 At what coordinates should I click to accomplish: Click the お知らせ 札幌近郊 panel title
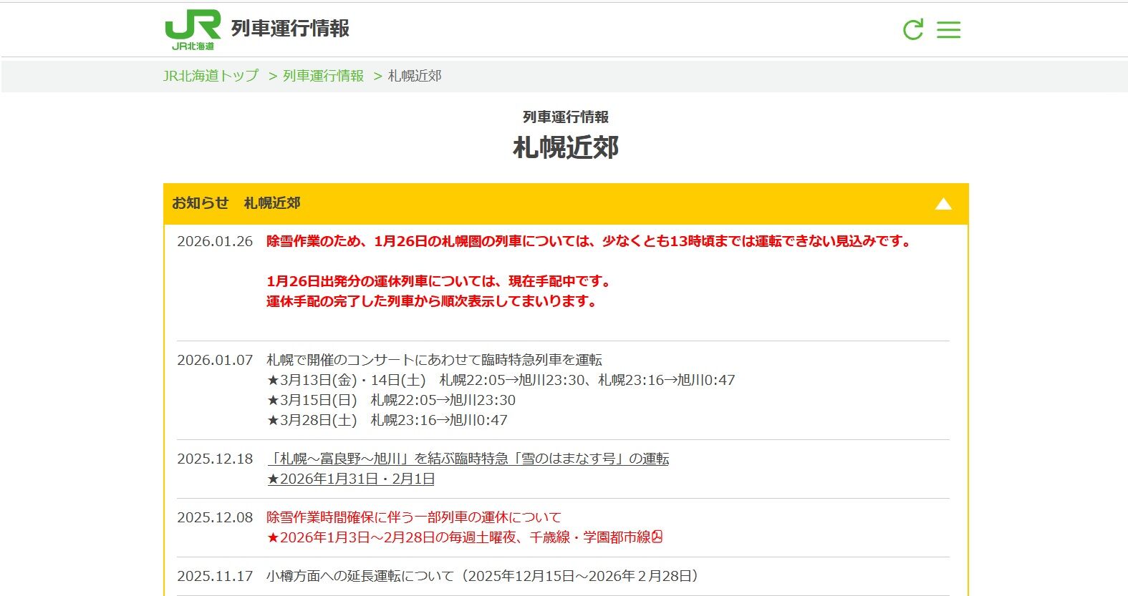(236, 203)
